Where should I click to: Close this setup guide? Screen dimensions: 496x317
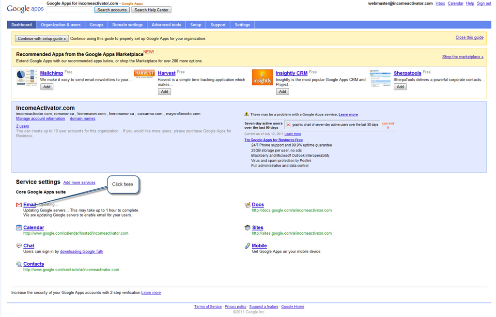click(x=469, y=37)
